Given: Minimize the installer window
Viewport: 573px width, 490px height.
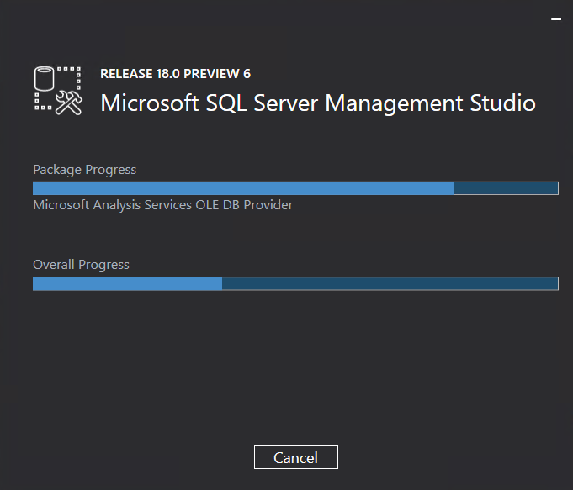Looking at the screenshot, I should click(x=556, y=19).
